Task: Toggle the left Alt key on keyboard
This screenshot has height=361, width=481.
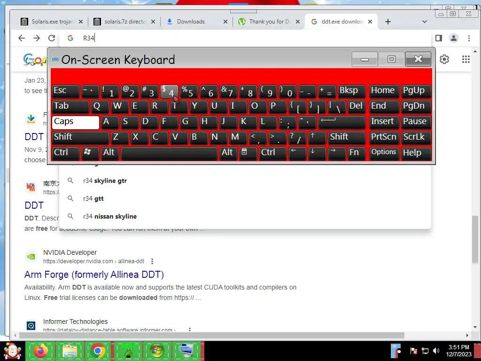Action: 109,153
